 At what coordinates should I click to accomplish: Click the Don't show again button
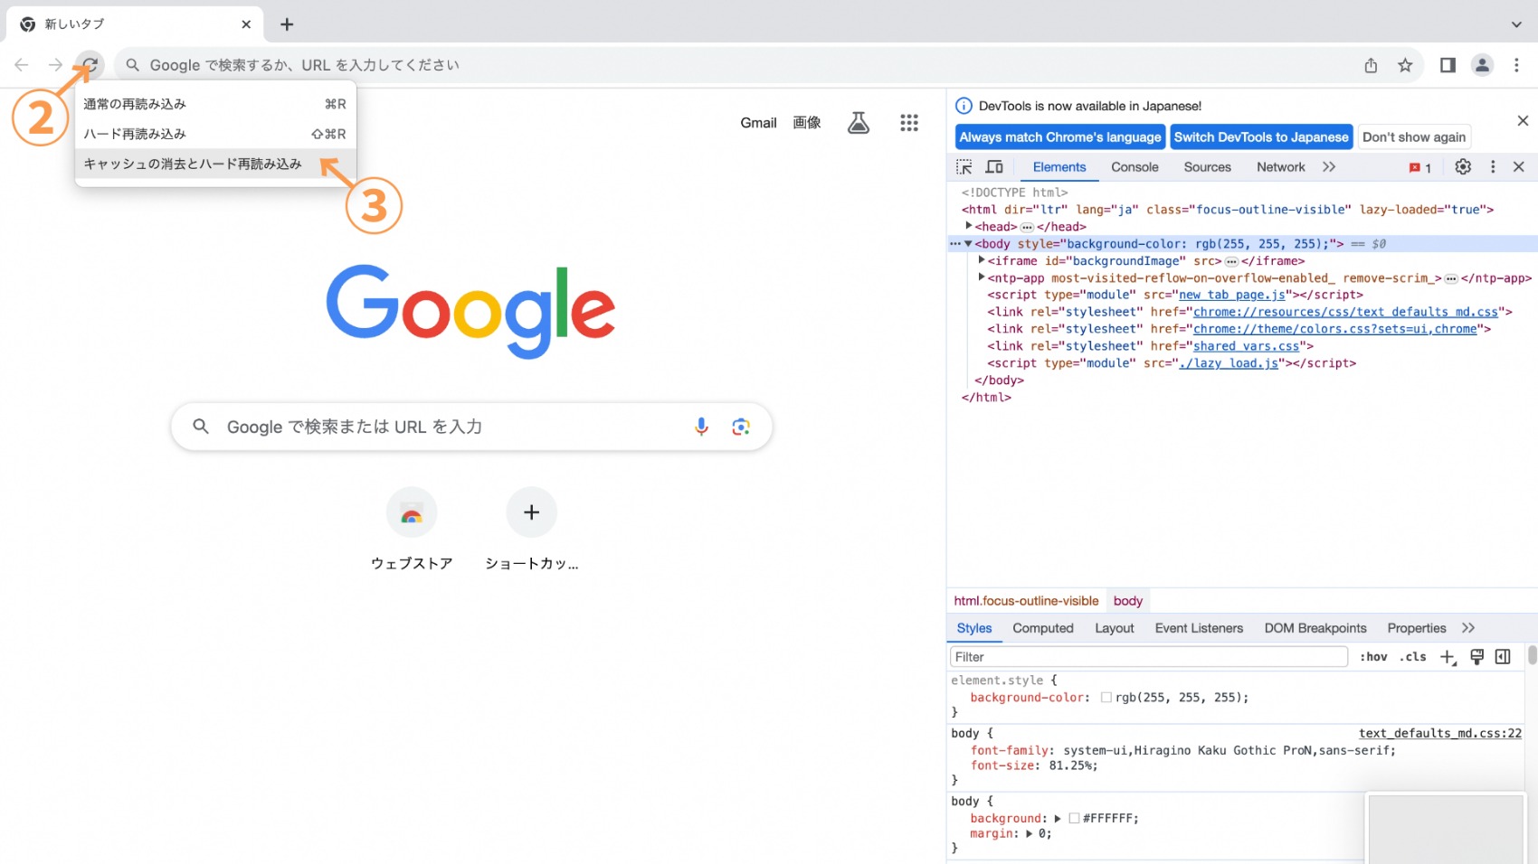(x=1414, y=137)
